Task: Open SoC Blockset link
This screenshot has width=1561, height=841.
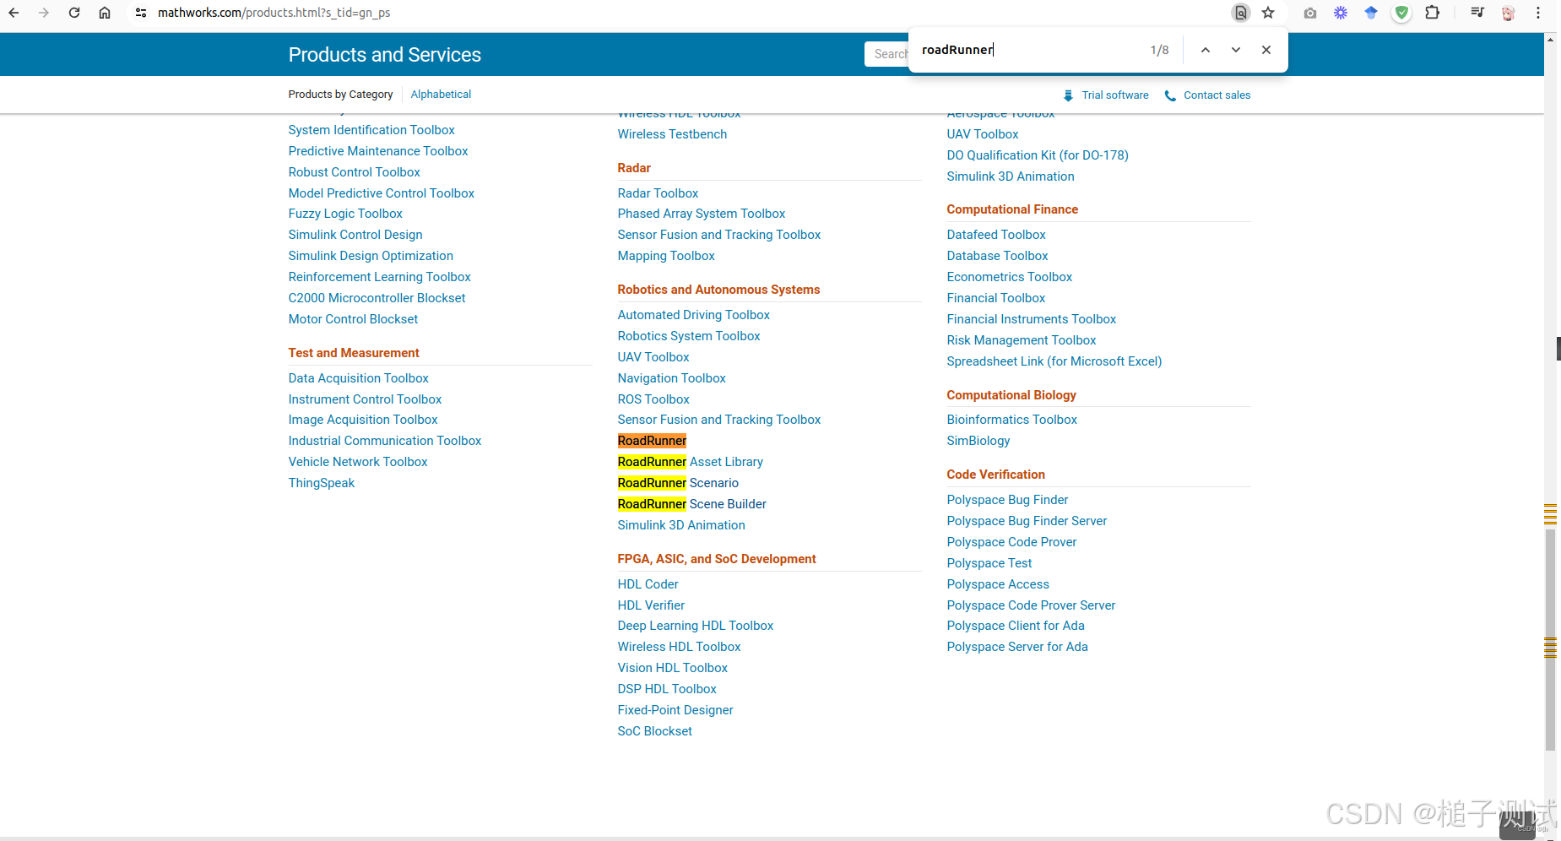Action: coord(654,731)
